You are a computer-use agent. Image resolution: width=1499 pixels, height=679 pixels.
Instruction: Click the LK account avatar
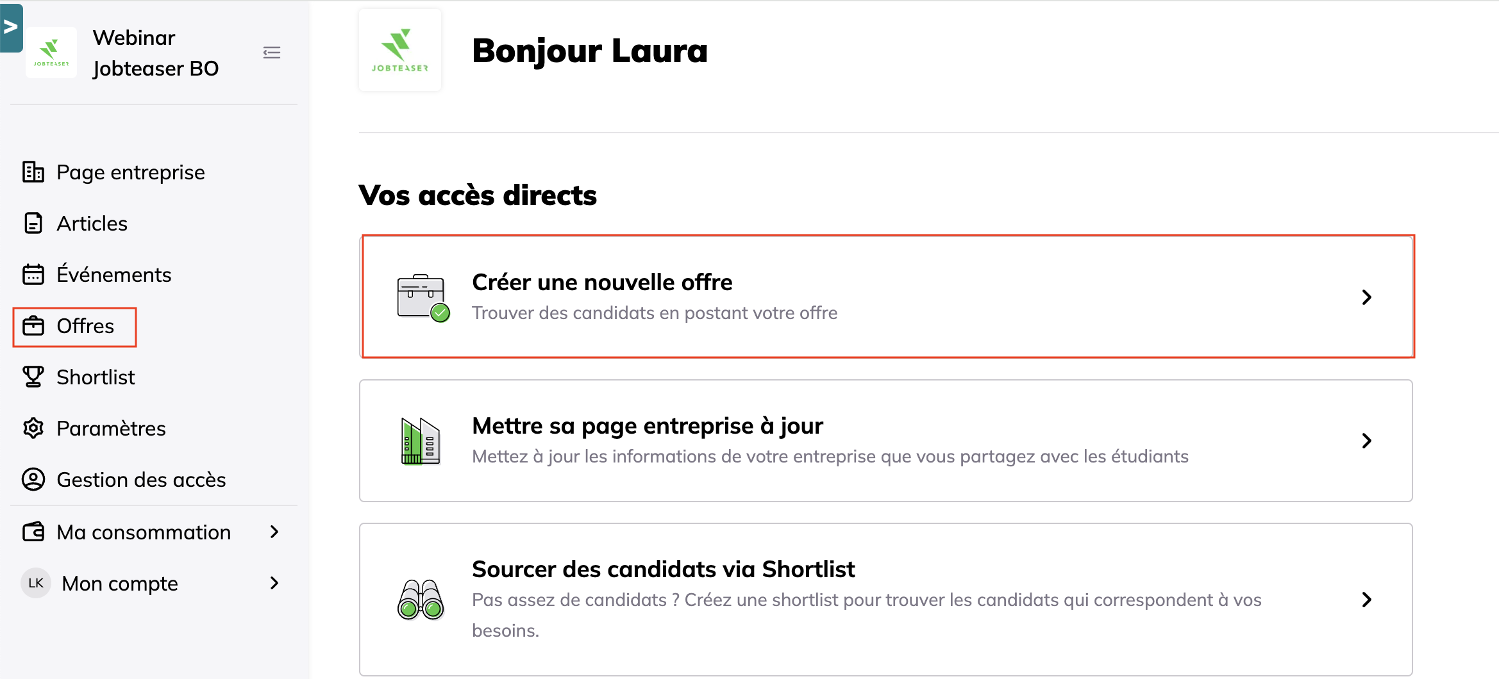point(36,583)
